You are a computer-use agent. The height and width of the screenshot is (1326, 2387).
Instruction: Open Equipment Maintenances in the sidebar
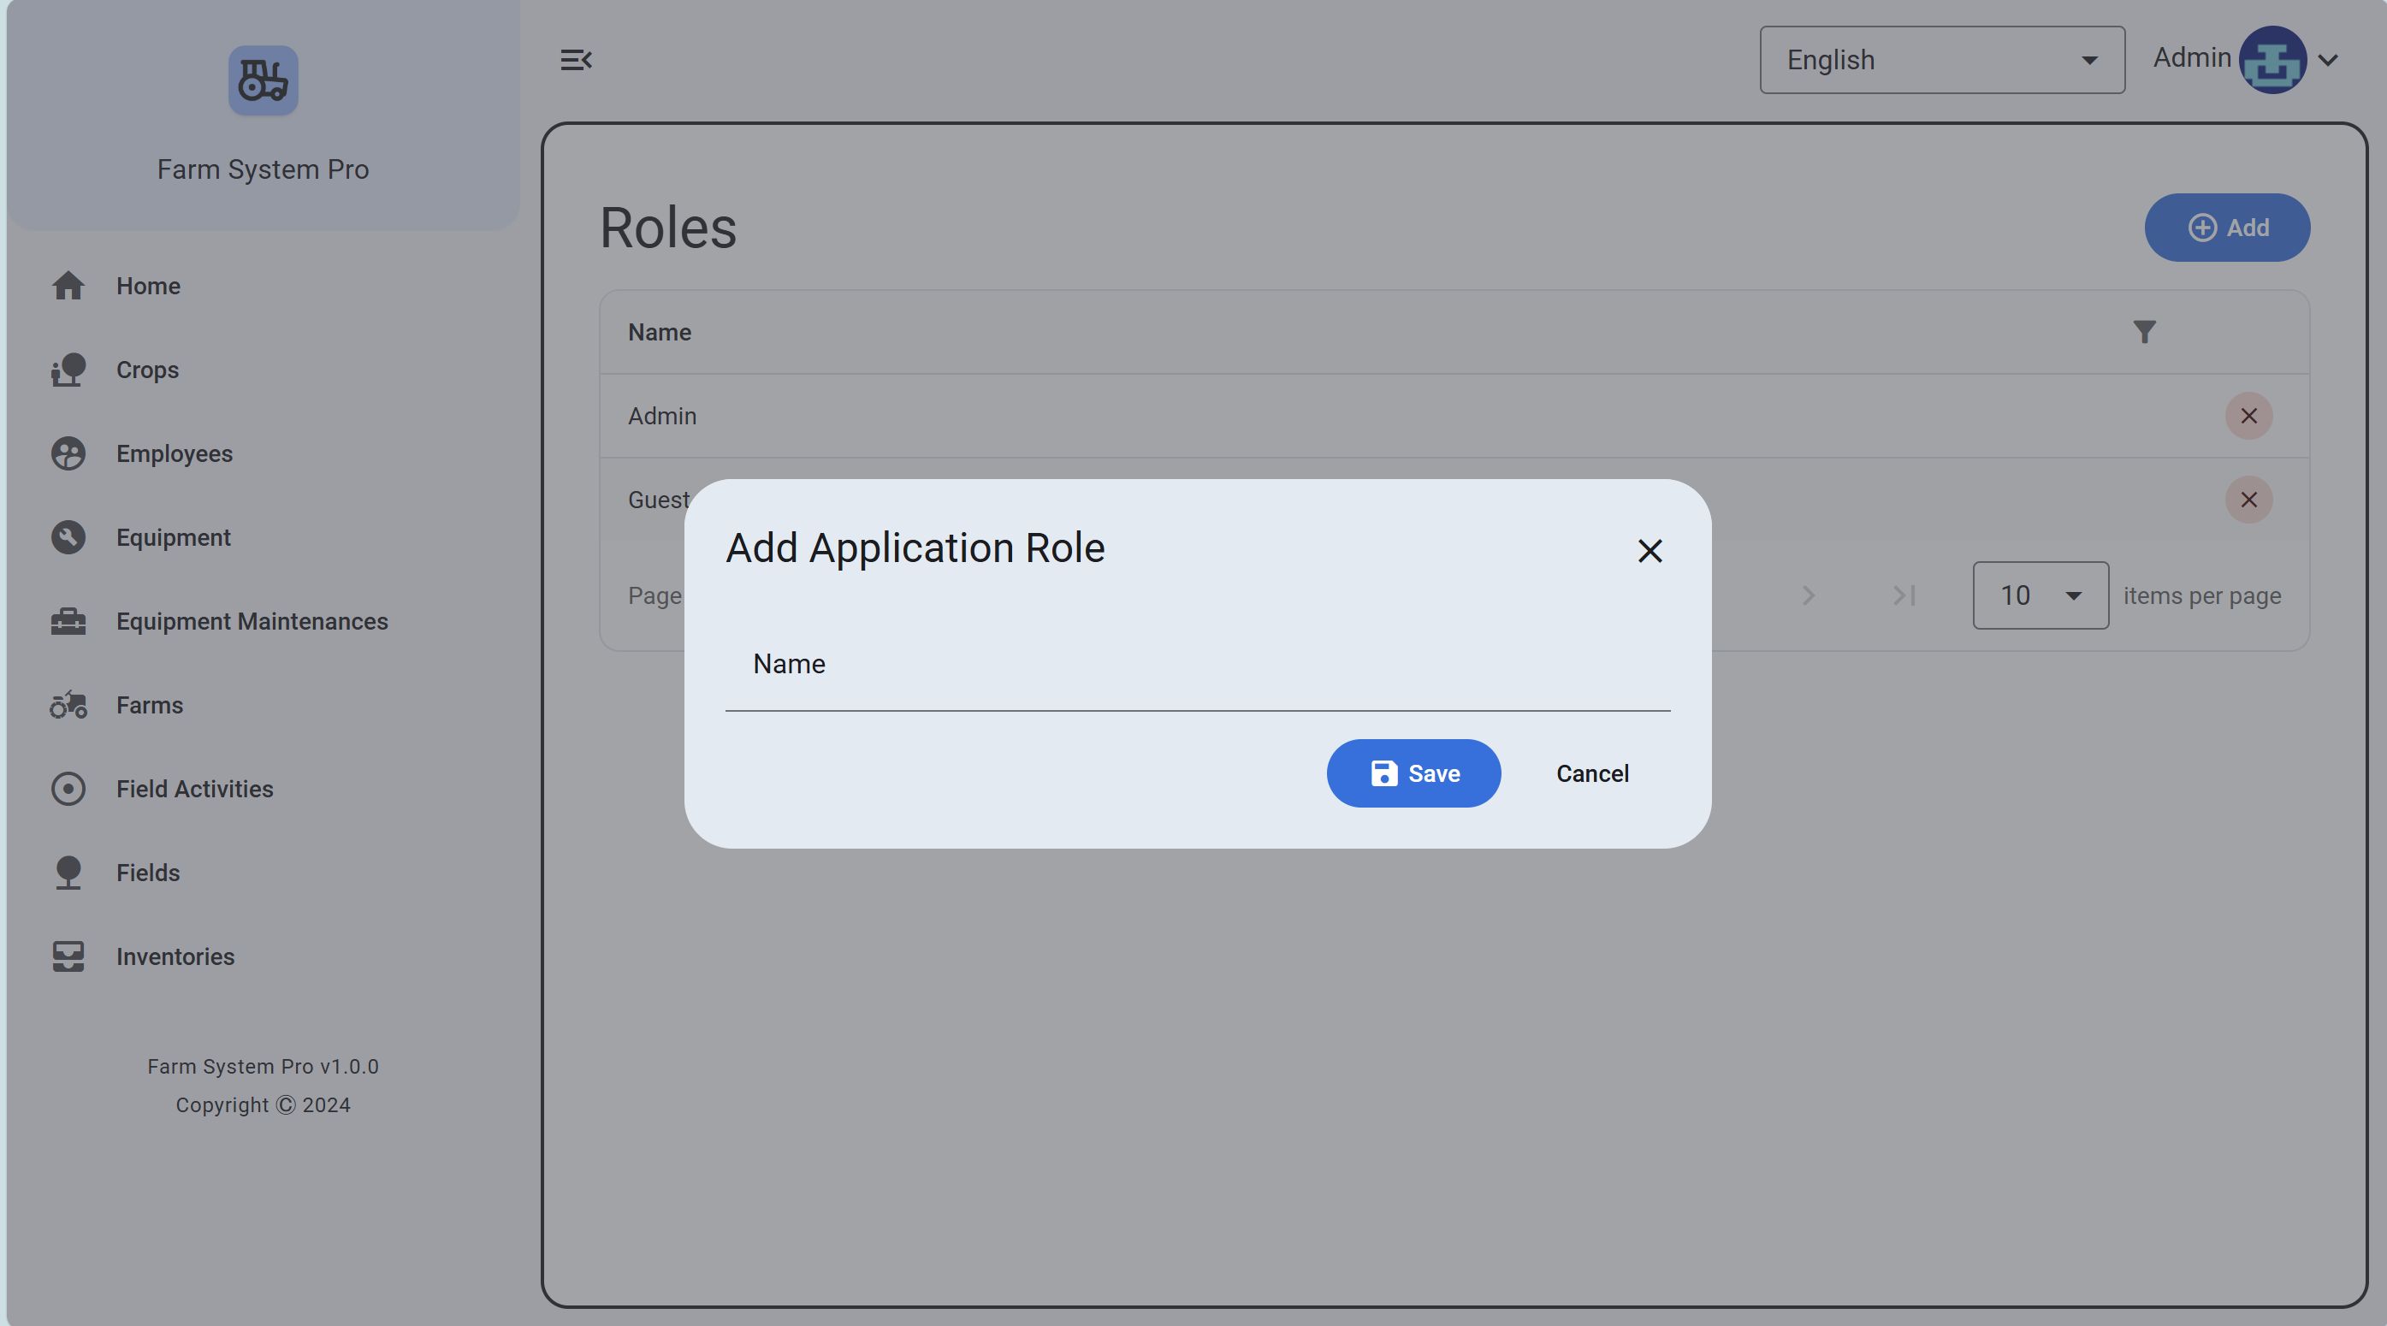pyautogui.click(x=252, y=622)
